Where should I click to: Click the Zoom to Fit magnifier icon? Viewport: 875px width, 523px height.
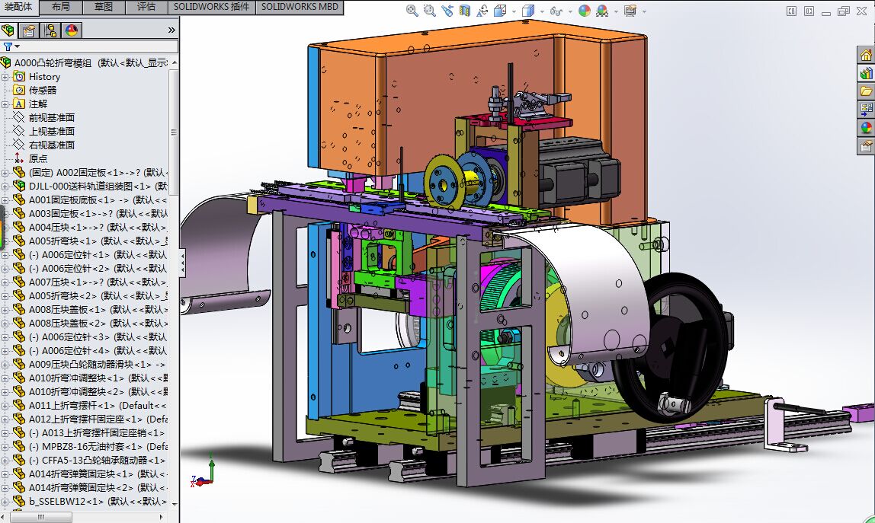click(x=412, y=11)
